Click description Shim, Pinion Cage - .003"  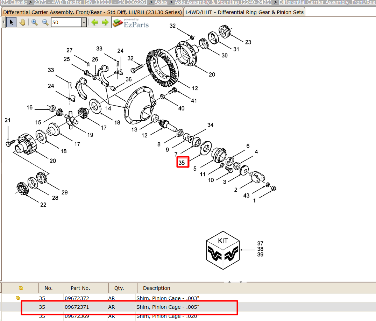tap(168, 298)
